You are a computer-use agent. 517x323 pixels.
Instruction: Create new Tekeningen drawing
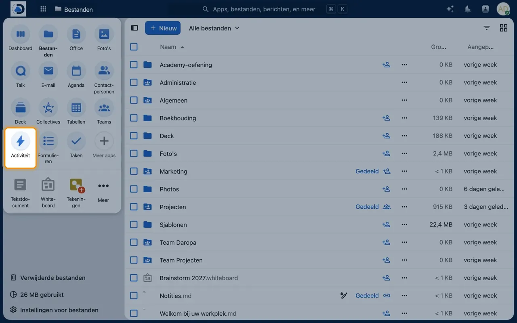[76, 193]
